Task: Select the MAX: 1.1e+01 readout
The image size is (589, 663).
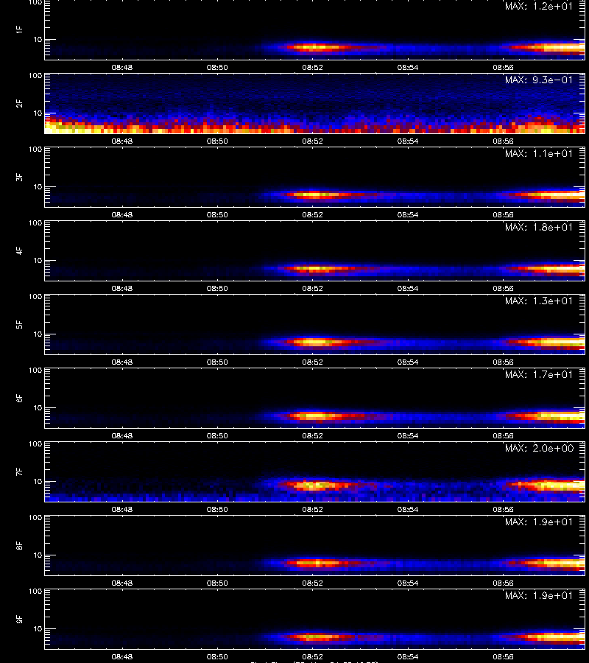Action: click(x=539, y=153)
